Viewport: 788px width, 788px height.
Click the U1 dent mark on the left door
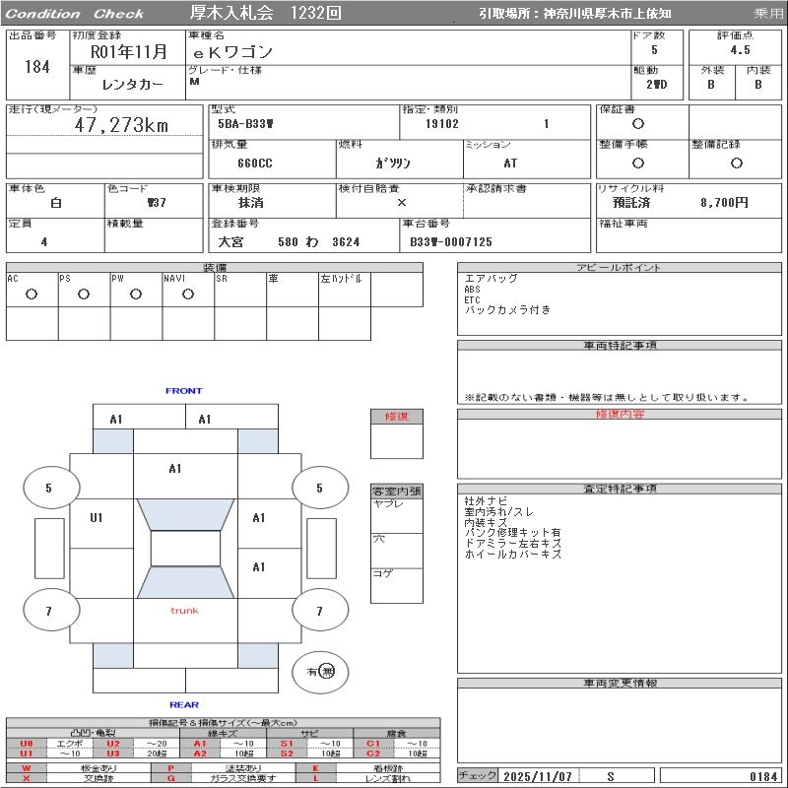coord(97,518)
